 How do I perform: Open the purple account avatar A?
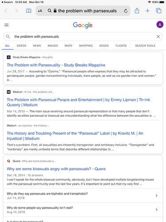(x=160, y=24)
